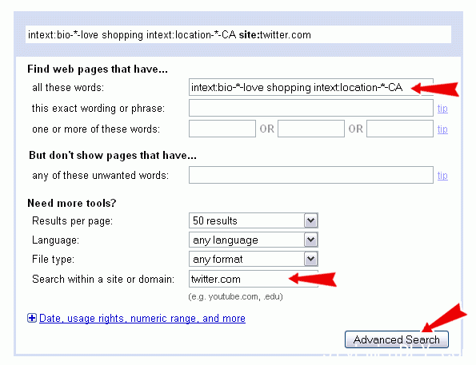Focus the exact wording or phrase field

(x=311, y=108)
